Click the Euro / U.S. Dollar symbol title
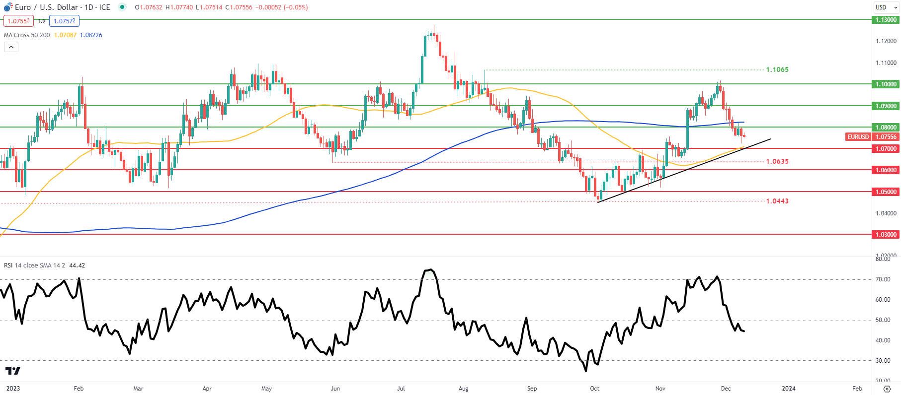Screen dimensions: 901x395 pyautogui.click(x=46, y=7)
